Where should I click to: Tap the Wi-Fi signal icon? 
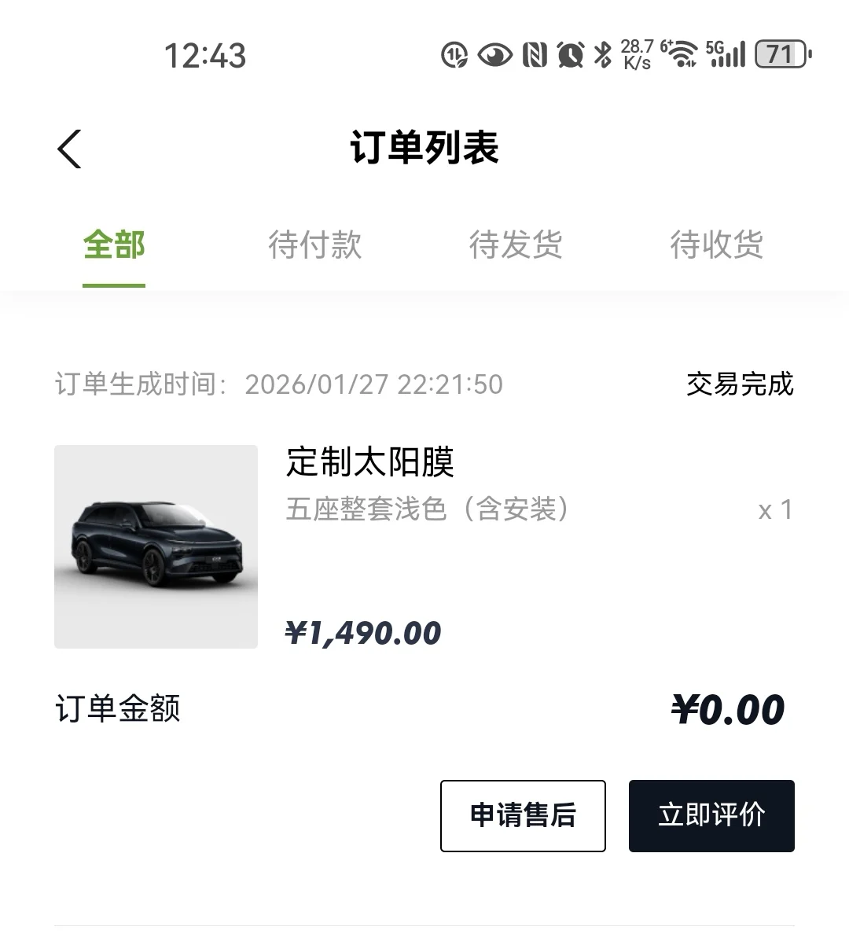pyautogui.click(x=681, y=54)
